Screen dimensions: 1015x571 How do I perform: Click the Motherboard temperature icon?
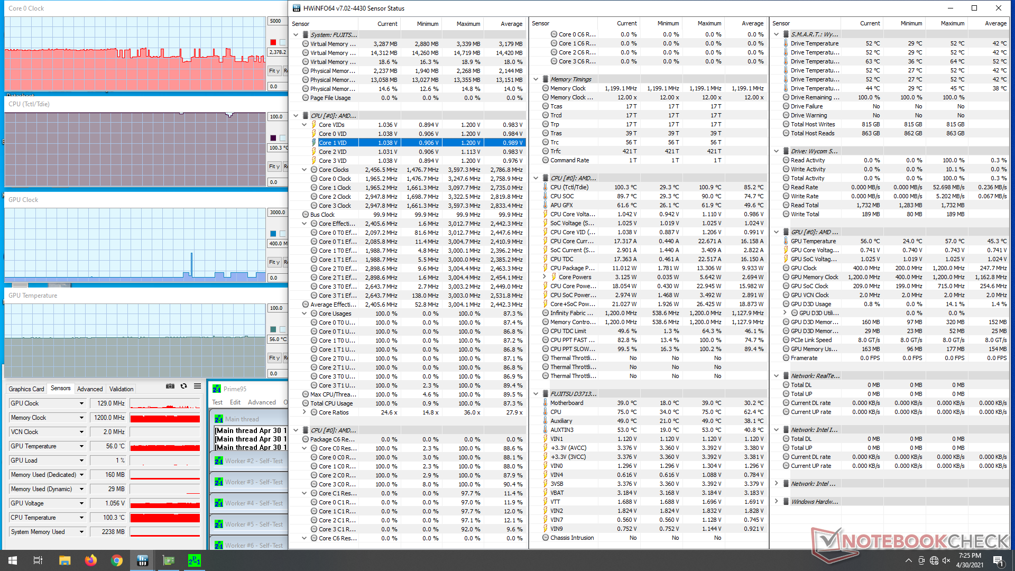coord(546,403)
